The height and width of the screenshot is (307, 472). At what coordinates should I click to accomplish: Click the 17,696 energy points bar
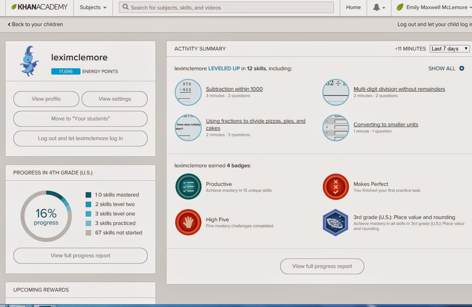tap(66, 71)
